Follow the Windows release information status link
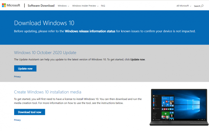 point(90,31)
